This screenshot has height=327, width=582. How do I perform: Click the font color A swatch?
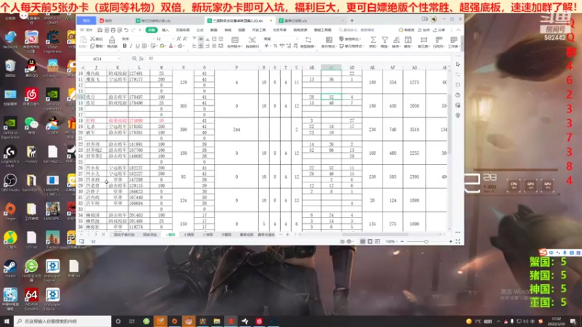coord(171,46)
